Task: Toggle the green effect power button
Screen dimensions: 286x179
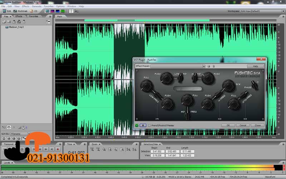Action: (x=137, y=126)
